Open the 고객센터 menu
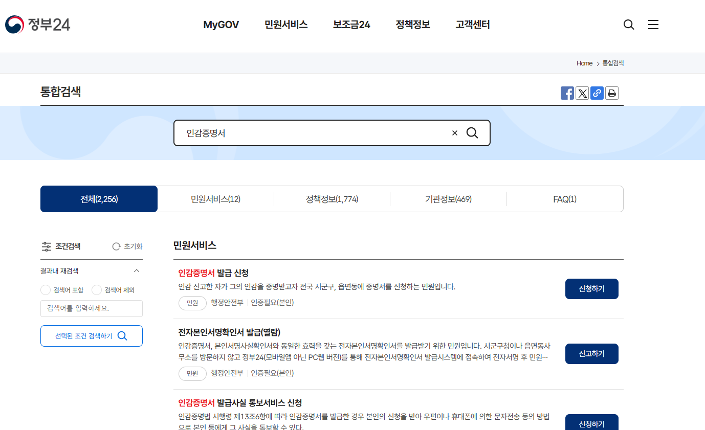The height and width of the screenshot is (430, 705). click(x=472, y=24)
